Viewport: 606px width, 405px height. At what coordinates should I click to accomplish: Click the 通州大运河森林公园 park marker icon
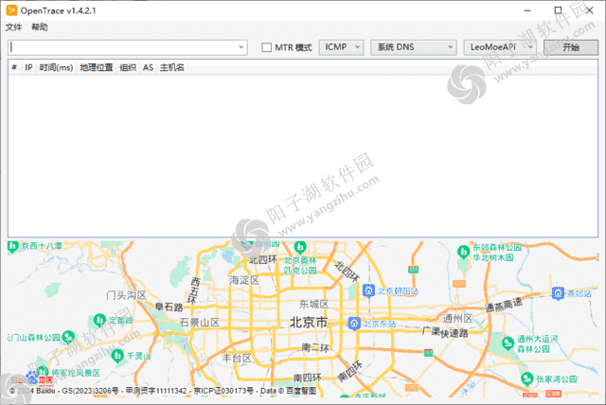coord(508,343)
